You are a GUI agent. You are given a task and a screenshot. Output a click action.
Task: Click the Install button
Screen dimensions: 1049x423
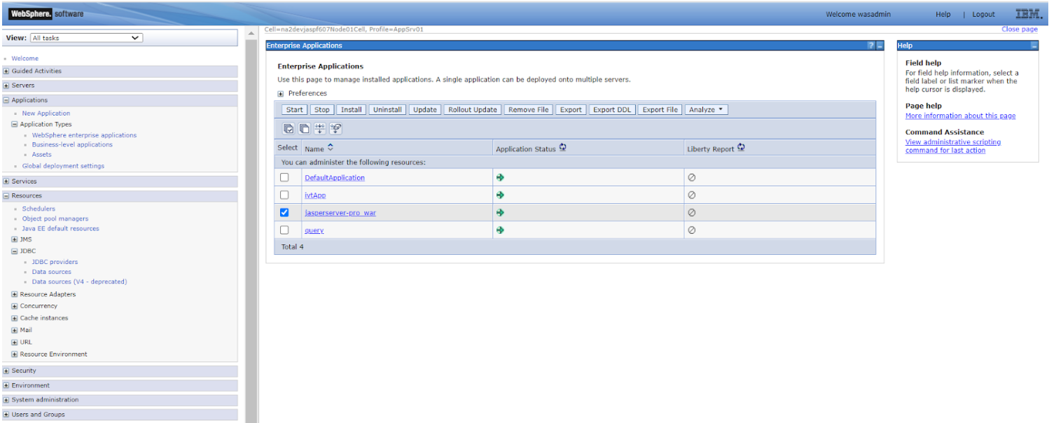click(x=352, y=110)
